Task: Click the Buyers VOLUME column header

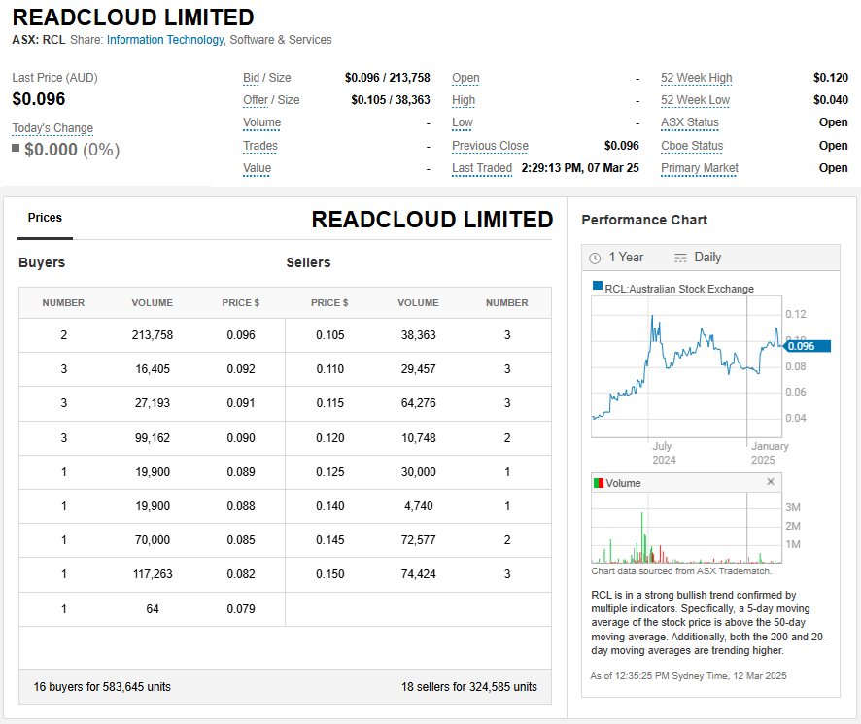Action: 152,303
